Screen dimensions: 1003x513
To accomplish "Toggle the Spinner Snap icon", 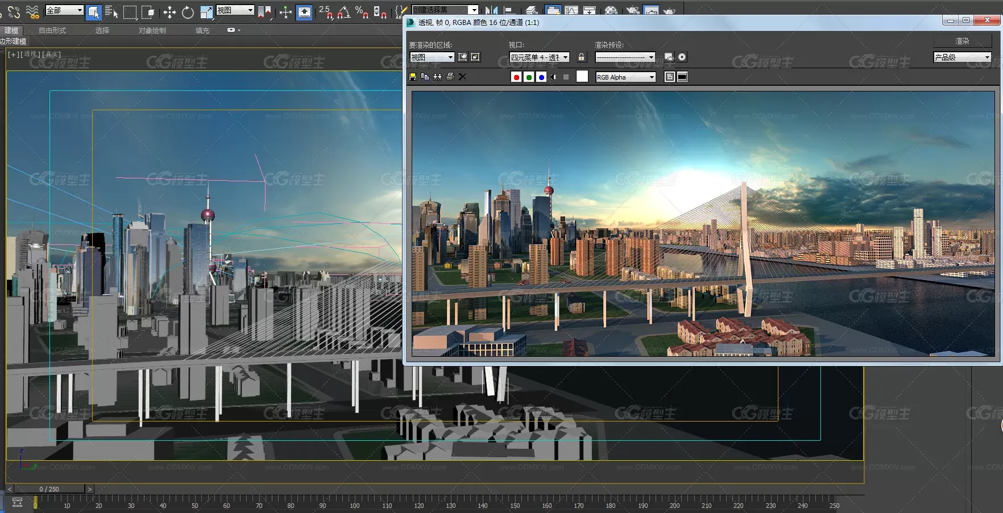I will (x=380, y=12).
